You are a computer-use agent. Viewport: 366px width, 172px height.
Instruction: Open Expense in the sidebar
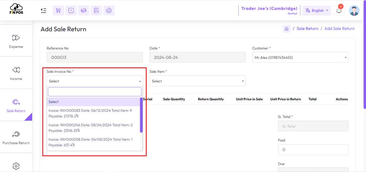click(16, 41)
